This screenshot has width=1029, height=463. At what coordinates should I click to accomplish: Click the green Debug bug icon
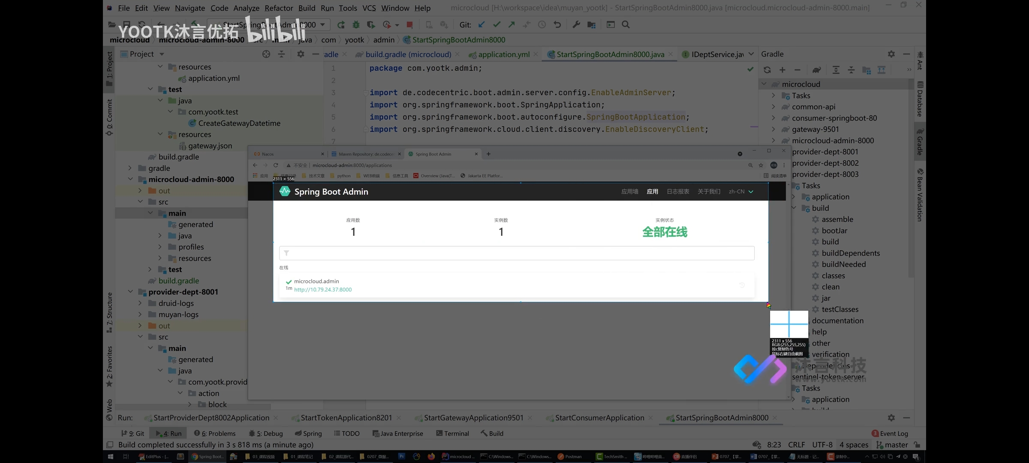pos(356,25)
